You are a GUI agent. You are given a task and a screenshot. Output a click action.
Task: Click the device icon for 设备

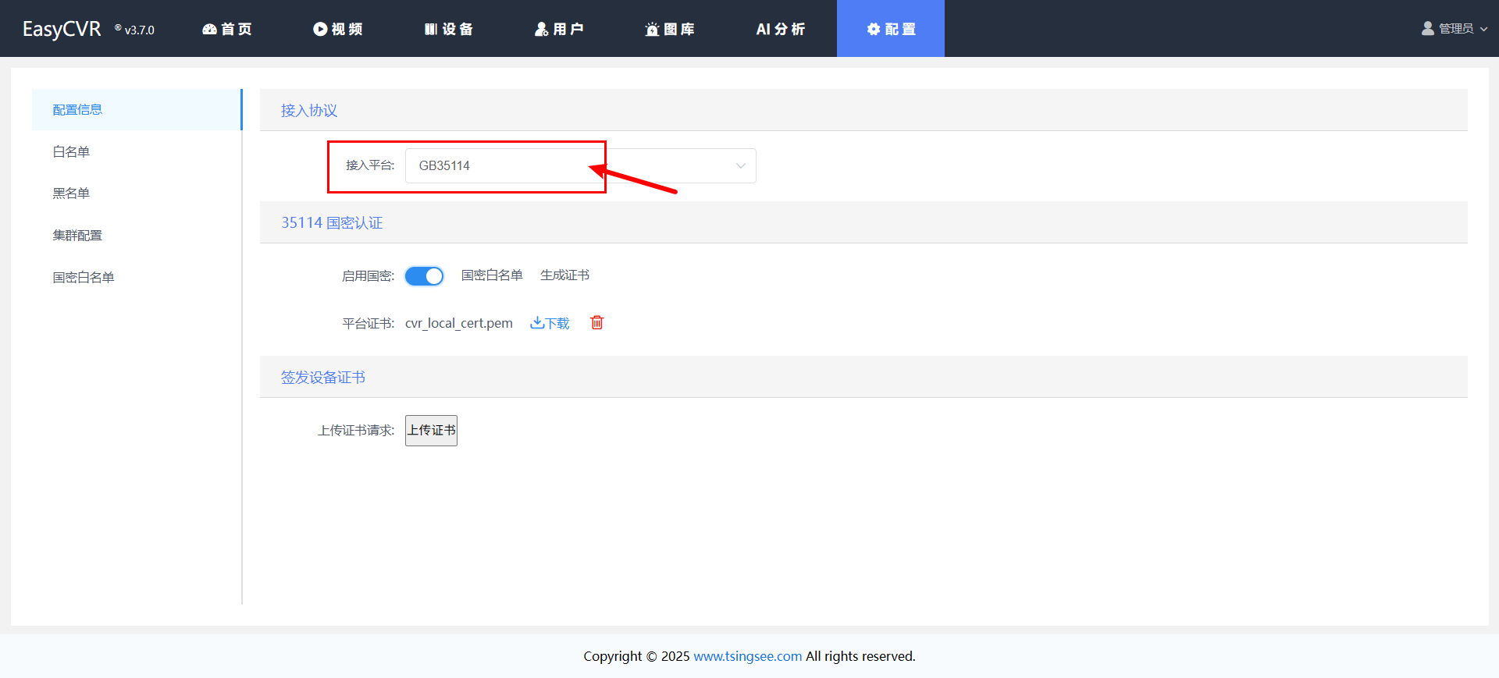click(x=431, y=29)
